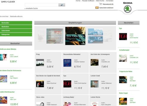
Task: Click the Empfehlungen section header
Action: click(x=75, y=23)
